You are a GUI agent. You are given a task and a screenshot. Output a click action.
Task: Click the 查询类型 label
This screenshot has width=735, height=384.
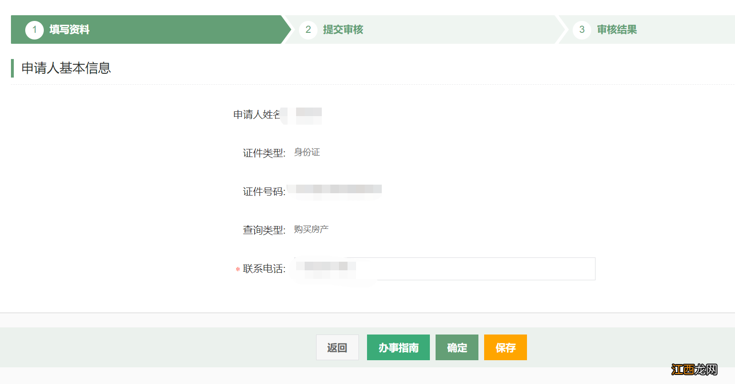click(x=264, y=230)
